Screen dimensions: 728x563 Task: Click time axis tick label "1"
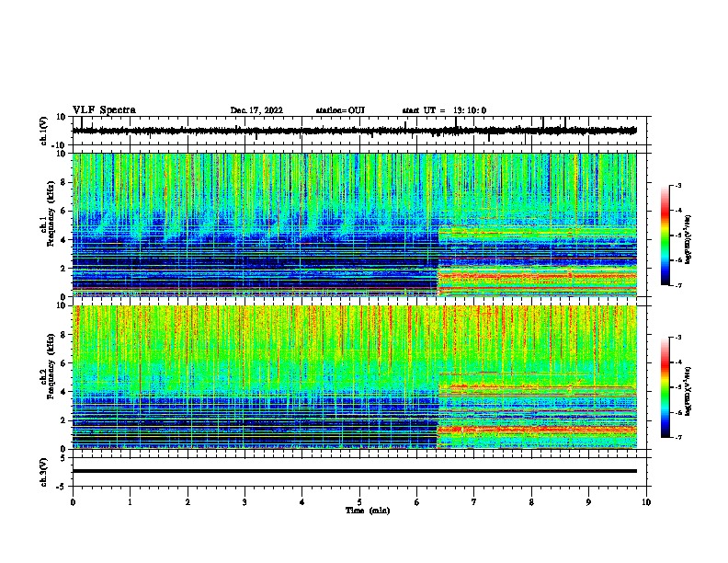tap(130, 502)
